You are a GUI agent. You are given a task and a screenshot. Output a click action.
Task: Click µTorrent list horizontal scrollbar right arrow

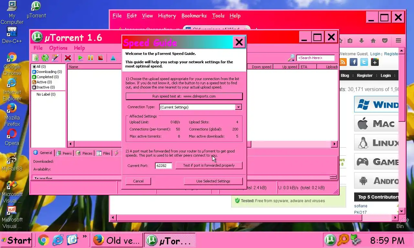[335, 144]
